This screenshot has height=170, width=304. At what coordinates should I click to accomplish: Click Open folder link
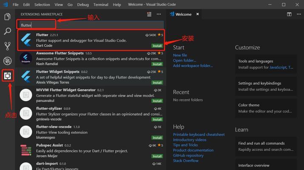pyautogui.click(x=185, y=60)
